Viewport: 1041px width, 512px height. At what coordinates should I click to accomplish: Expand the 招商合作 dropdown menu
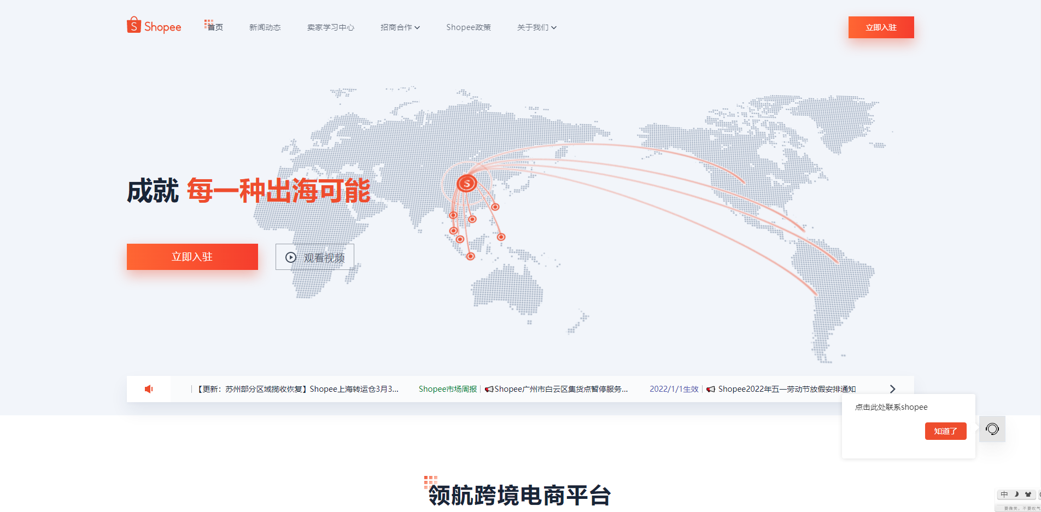click(400, 27)
